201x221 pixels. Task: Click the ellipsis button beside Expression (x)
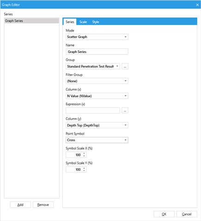click(x=125, y=110)
